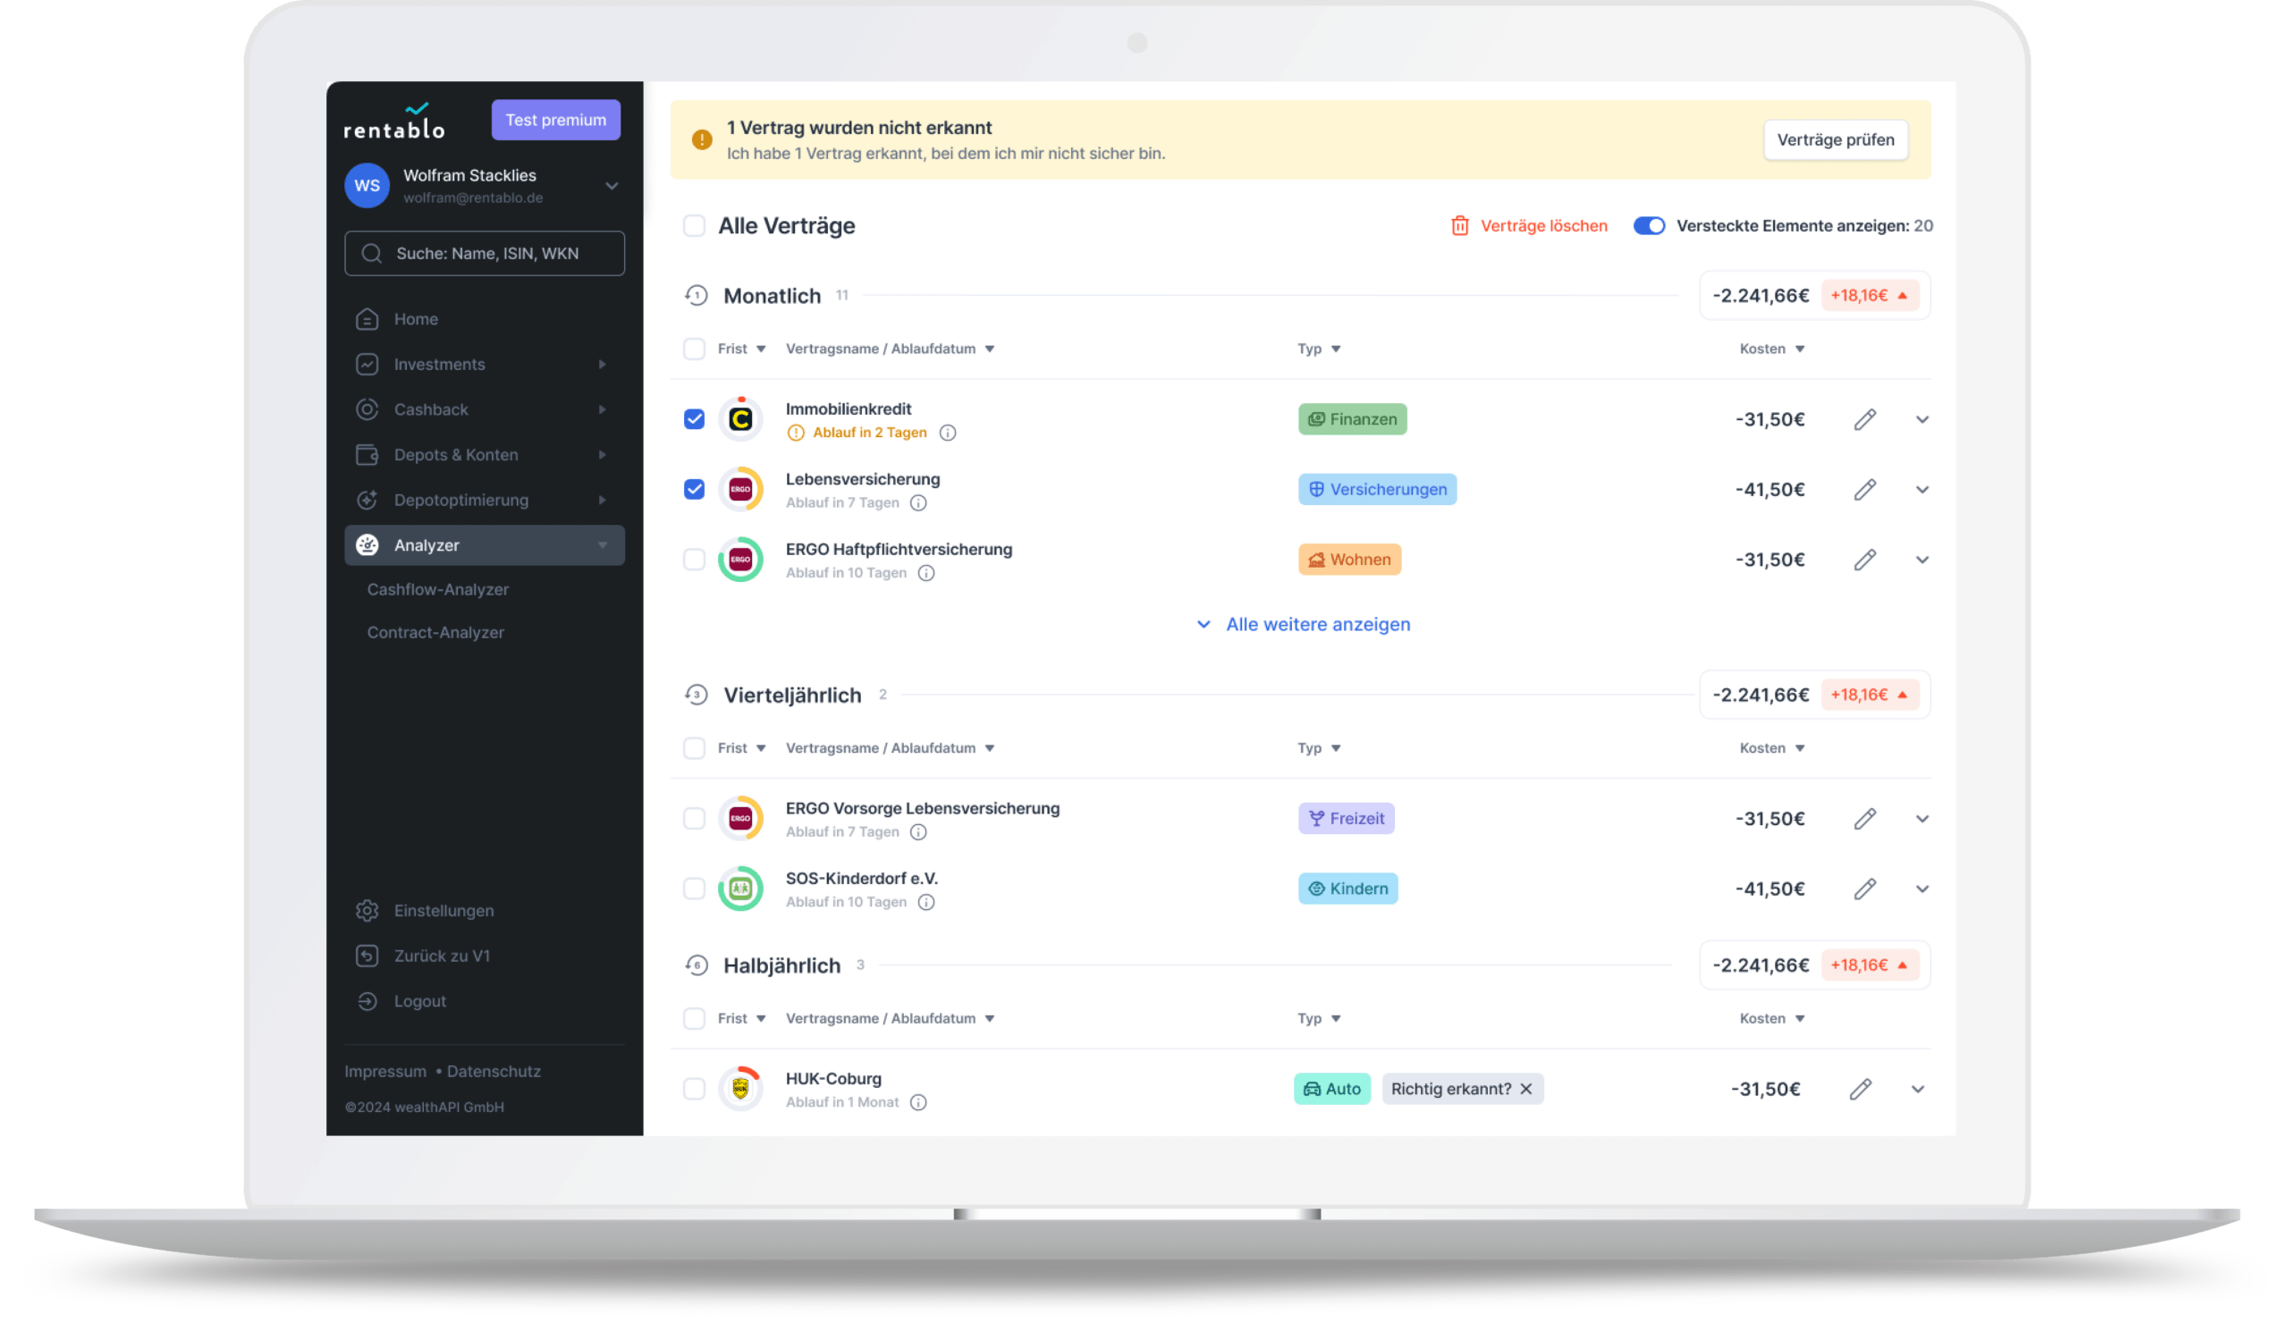Image resolution: width=2289 pixels, height=1323 pixels.
Task: Uncheck the Immobilienkredit checkbox
Action: [x=695, y=419]
